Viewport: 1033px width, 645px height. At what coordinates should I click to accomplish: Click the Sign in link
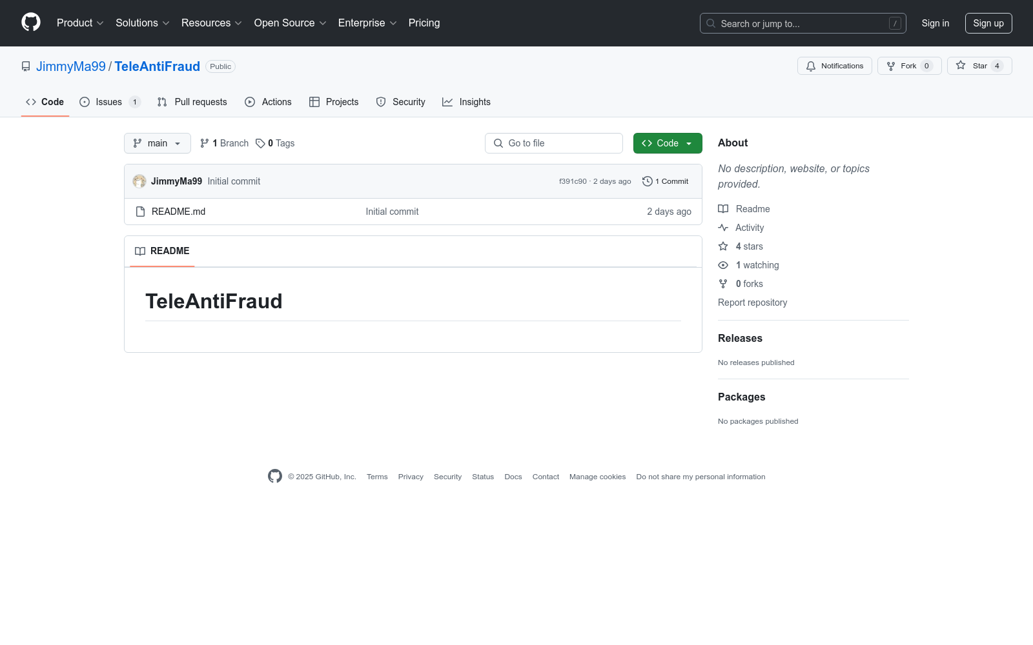[x=936, y=23]
